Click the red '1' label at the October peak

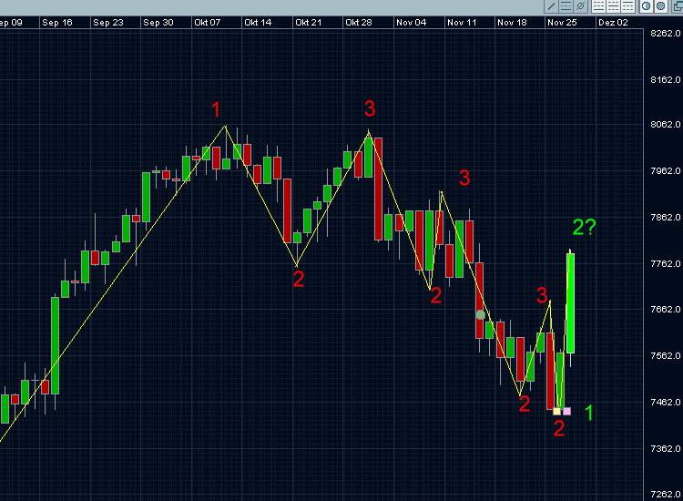[x=216, y=109]
